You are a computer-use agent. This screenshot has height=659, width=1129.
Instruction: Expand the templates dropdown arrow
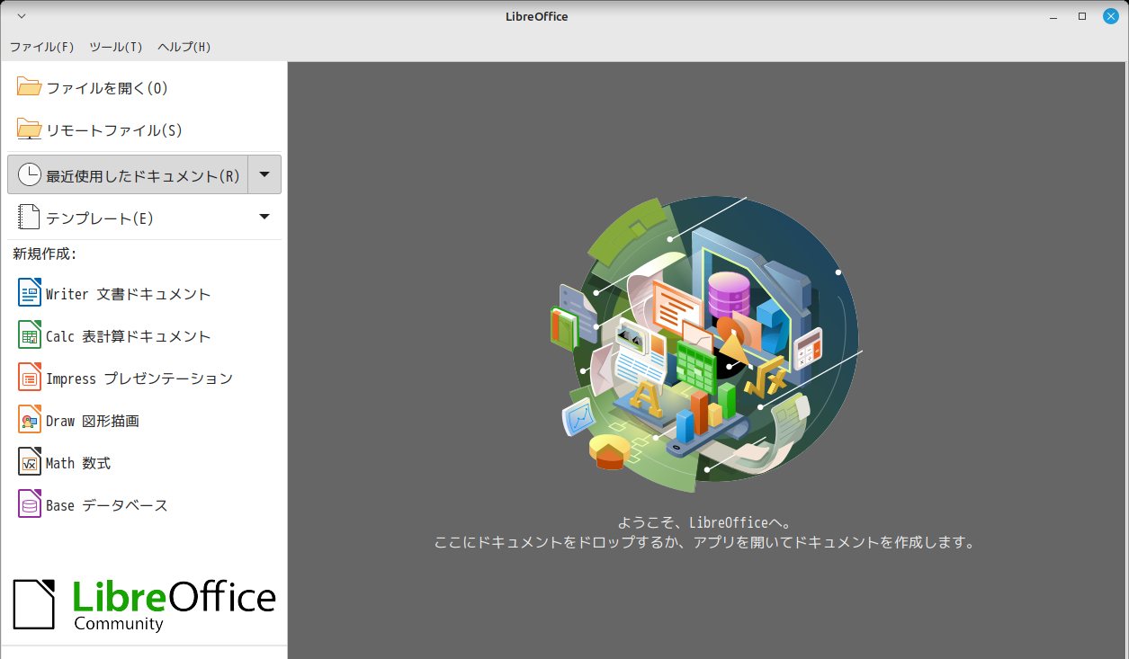click(264, 217)
